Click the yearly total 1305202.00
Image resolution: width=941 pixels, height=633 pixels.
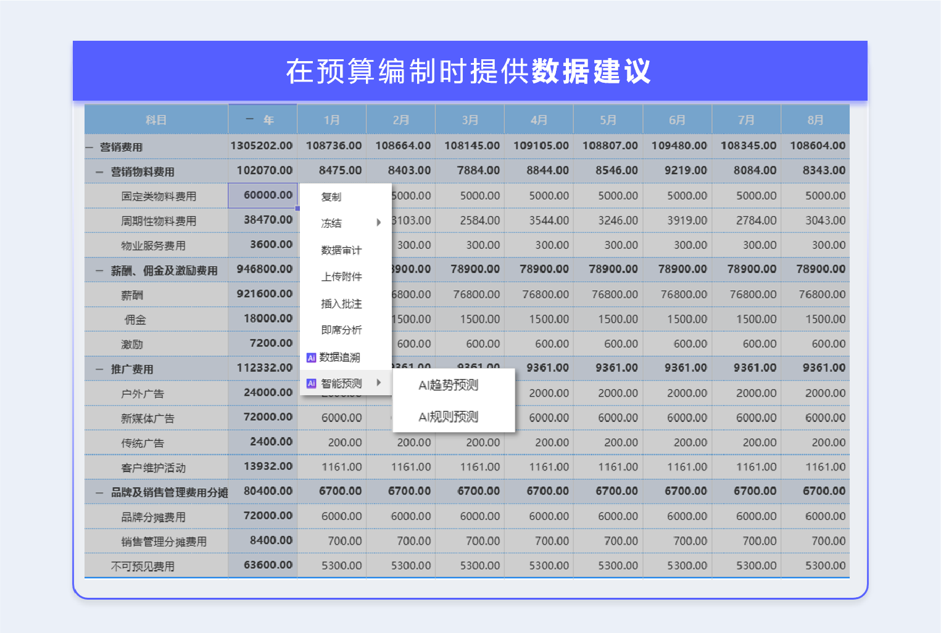click(262, 146)
